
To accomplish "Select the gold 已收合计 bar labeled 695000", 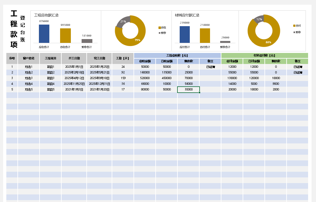I will (x=65, y=36).
